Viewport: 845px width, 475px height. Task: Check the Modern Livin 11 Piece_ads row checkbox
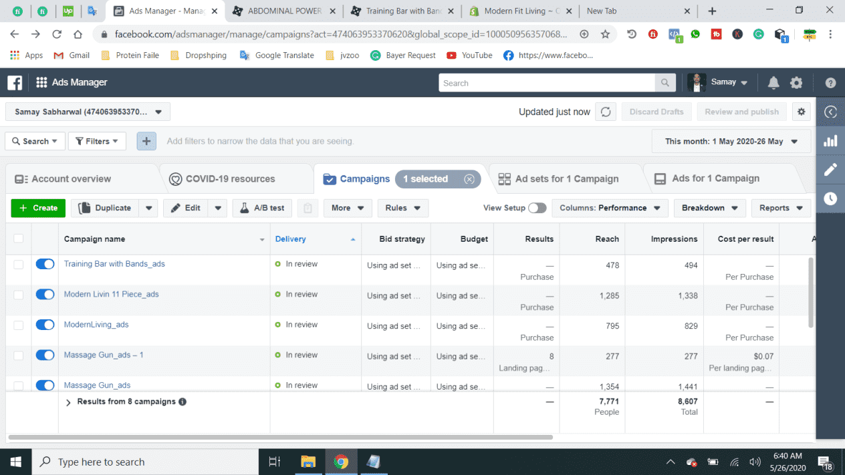(x=18, y=295)
